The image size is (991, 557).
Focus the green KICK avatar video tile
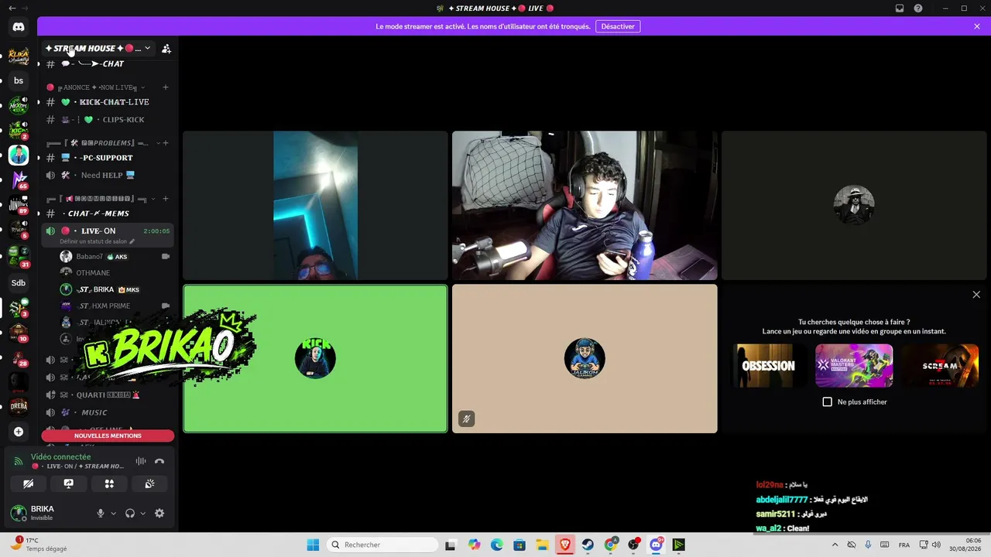click(315, 359)
